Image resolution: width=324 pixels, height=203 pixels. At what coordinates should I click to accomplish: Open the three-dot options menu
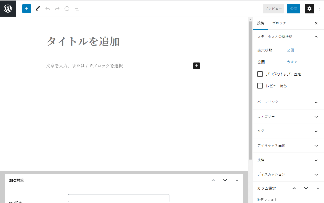[319, 8]
